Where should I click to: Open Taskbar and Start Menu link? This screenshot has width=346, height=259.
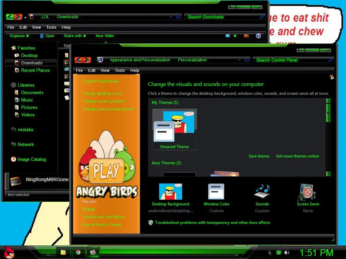coord(103,217)
